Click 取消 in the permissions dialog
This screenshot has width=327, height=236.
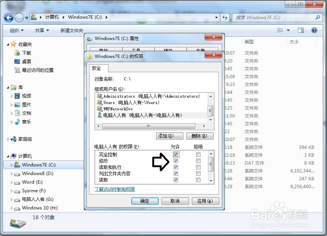coord(175,201)
